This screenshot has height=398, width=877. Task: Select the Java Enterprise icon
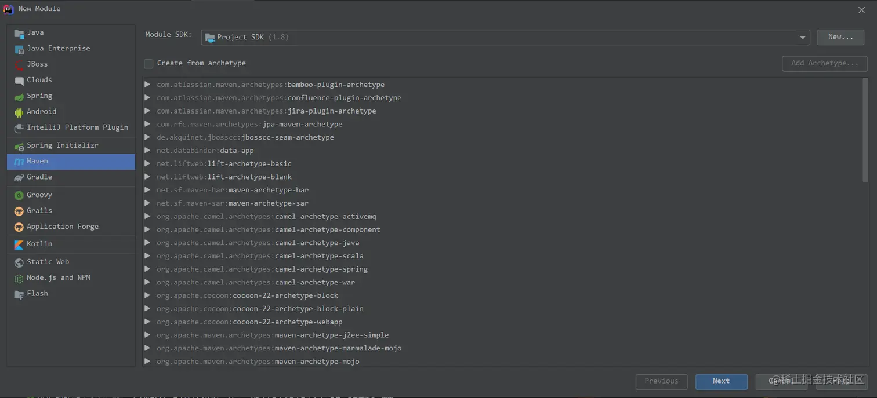click(x=19, y=49)
